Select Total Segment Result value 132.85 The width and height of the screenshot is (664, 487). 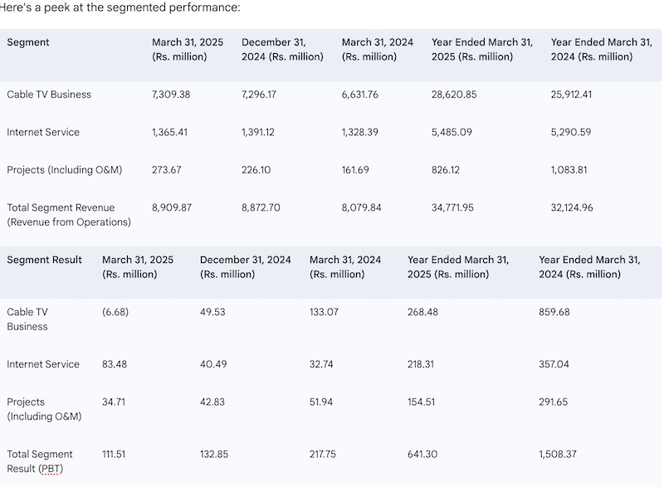point(214,454)
